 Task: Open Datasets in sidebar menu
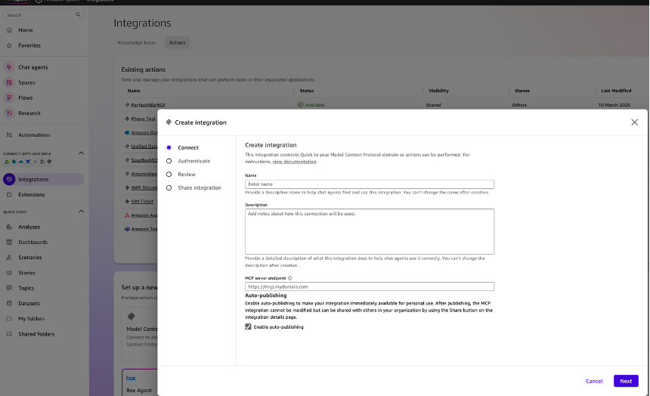click(29, 303)
